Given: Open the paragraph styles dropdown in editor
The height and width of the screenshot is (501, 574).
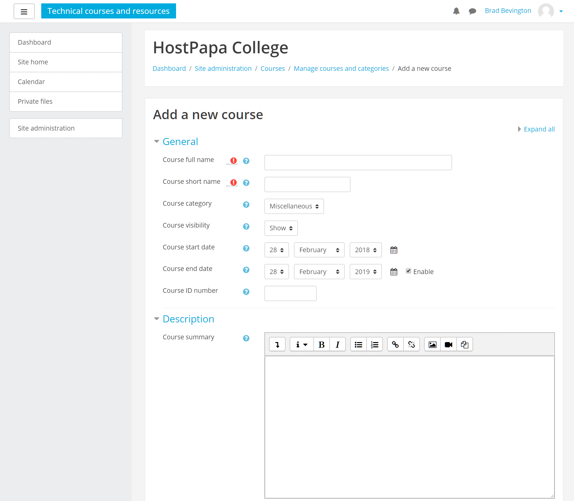Looking at the screenshot, I should coord(302,344).
